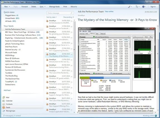Image resolution: width=160 pixels, height=118 pixels.
Task: Flag the 24/09/2010 WinRM message
Action: (x=72, y=21)
